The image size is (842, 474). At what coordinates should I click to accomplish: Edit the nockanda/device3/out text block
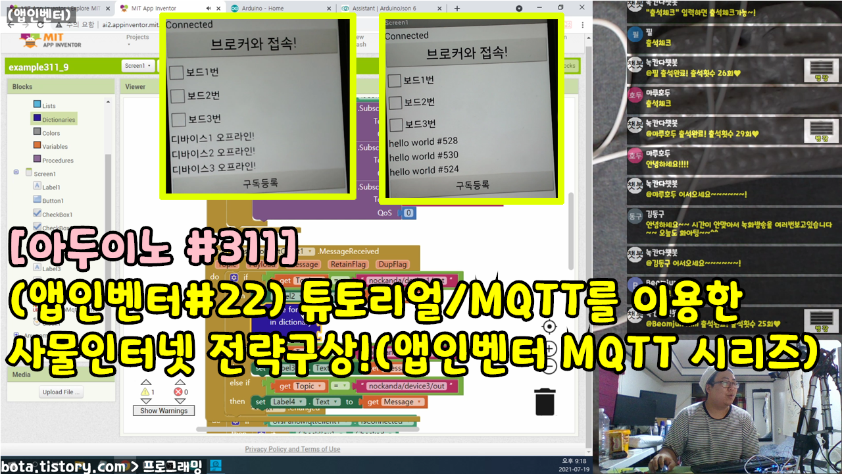[x=407, y=386]
